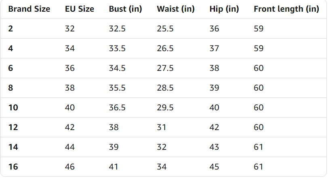Viewport: 328px width, 178px height.
Task: Click EU size 46 cell
Action: [x=70, y=167]
